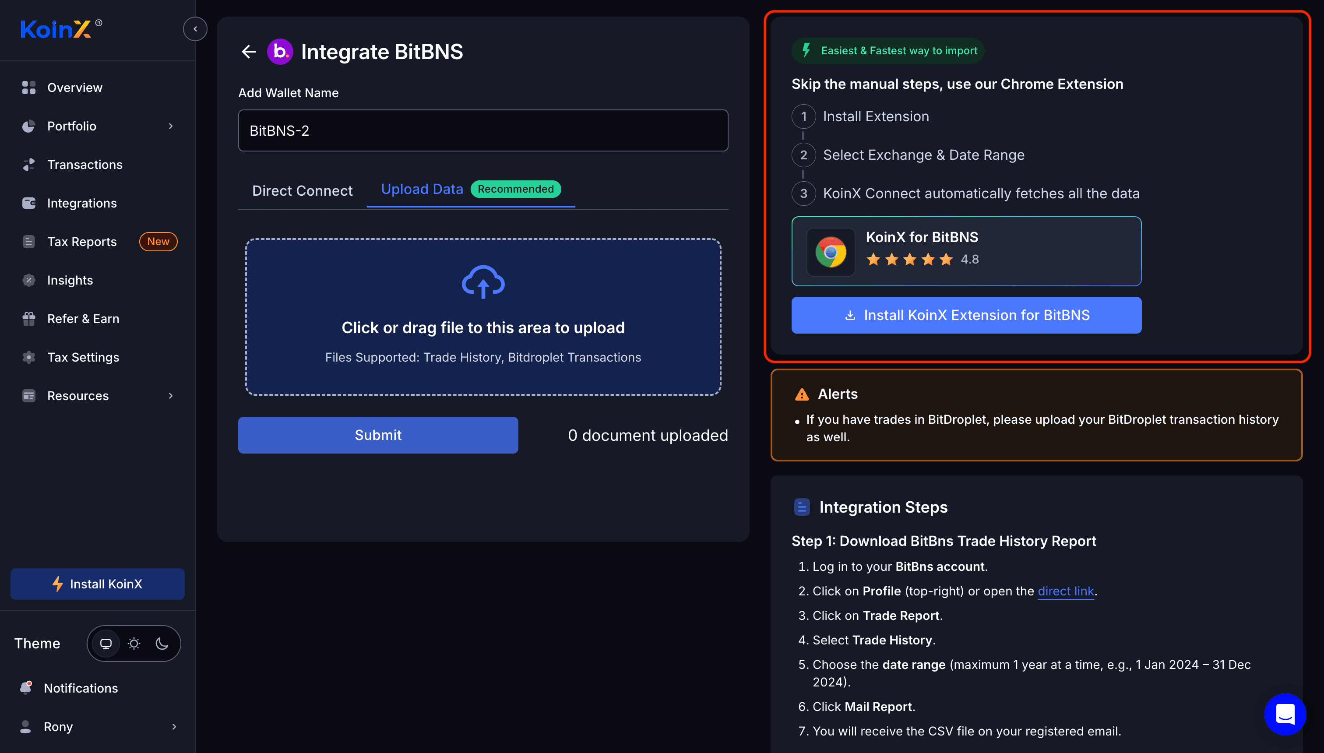
Task: Click the Recommended badge
Action: tap(516, 189)
